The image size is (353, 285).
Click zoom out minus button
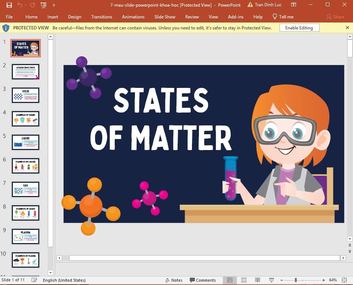coord(281,280)
